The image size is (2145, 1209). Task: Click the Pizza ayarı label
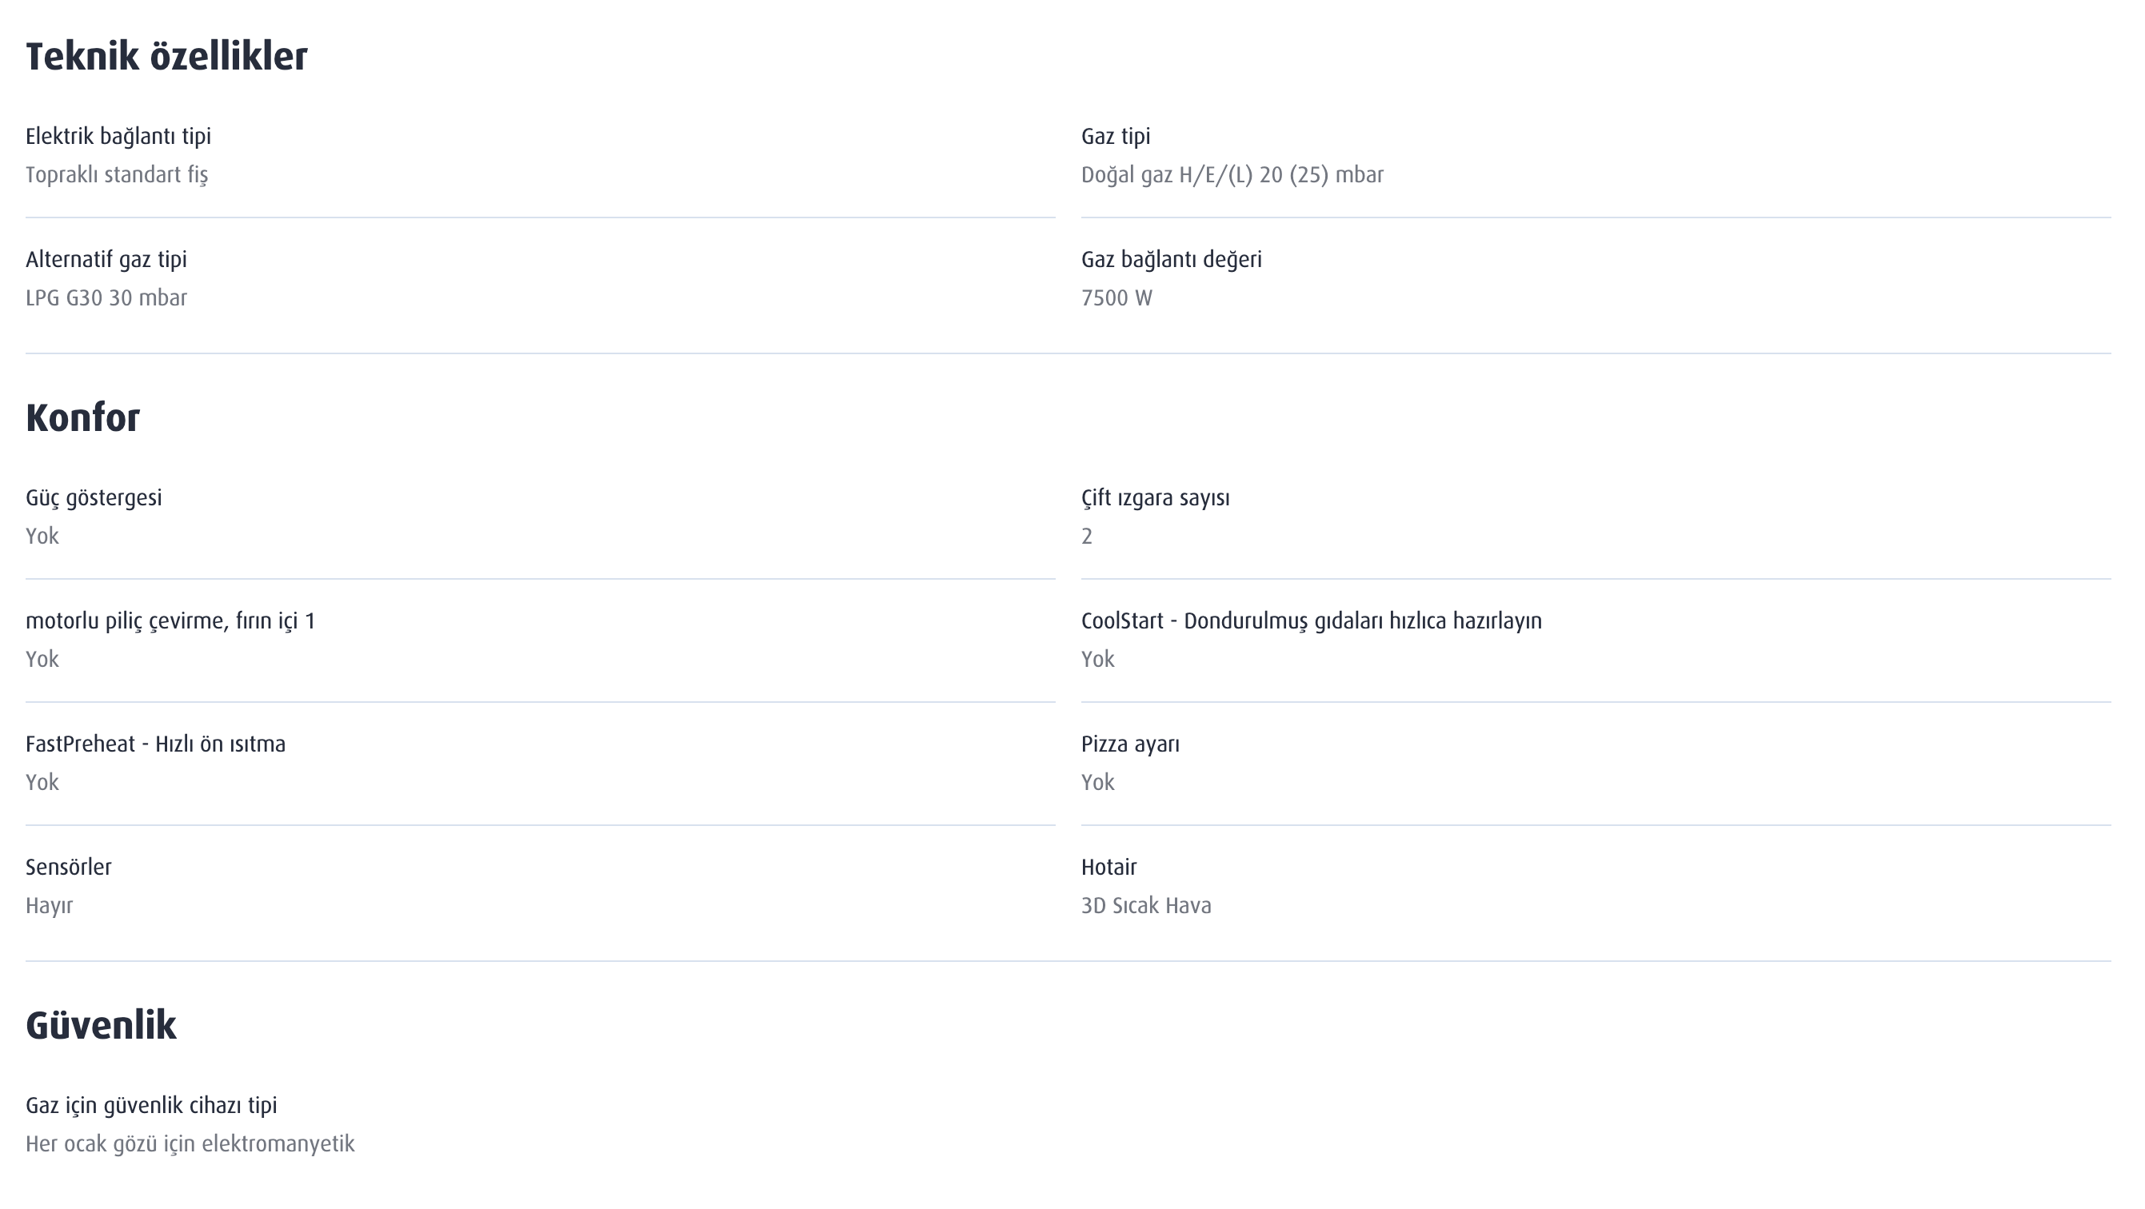coord(1131,744)
